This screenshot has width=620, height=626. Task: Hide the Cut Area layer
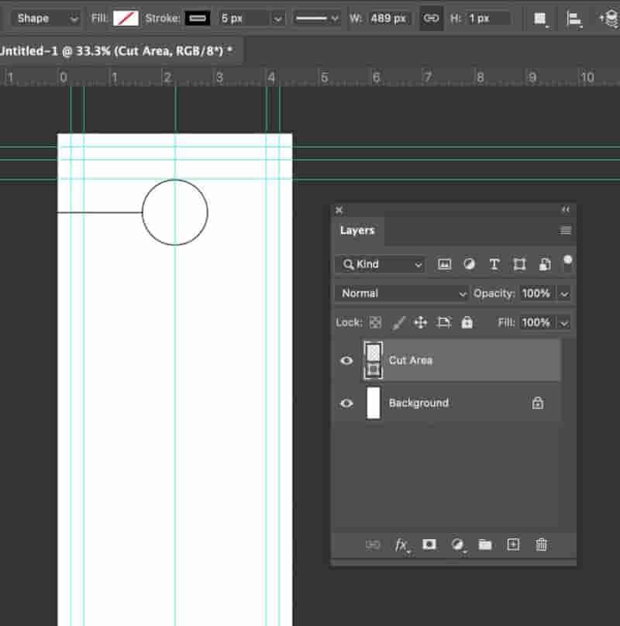tap(346, 360)
